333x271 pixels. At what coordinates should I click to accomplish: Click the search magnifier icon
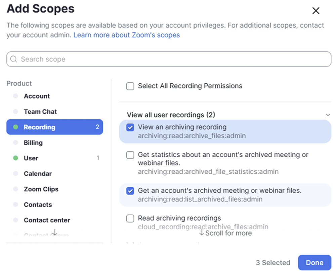[13, 60]
